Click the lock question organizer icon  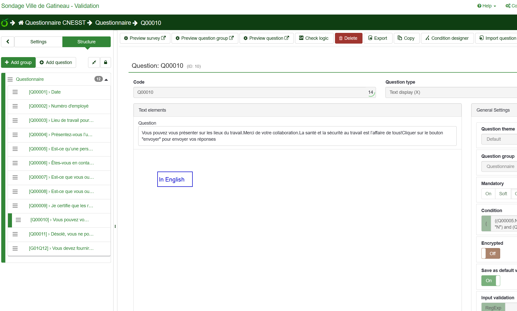click(x=105, y=62)
